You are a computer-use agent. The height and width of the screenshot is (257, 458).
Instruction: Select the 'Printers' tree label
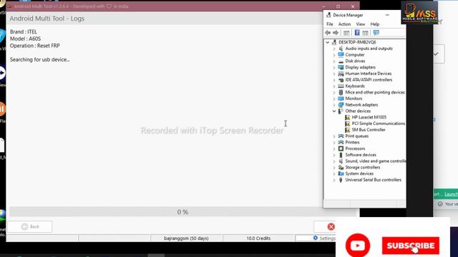pos(352,142)
